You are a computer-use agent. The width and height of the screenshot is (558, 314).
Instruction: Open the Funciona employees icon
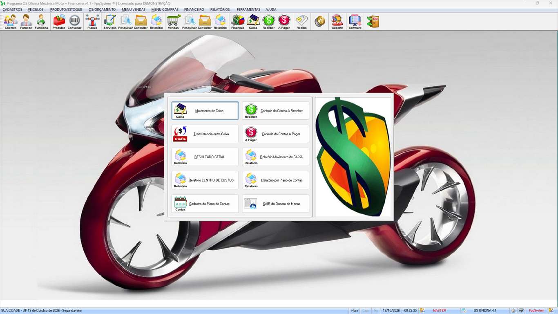[x=41, y=22]
